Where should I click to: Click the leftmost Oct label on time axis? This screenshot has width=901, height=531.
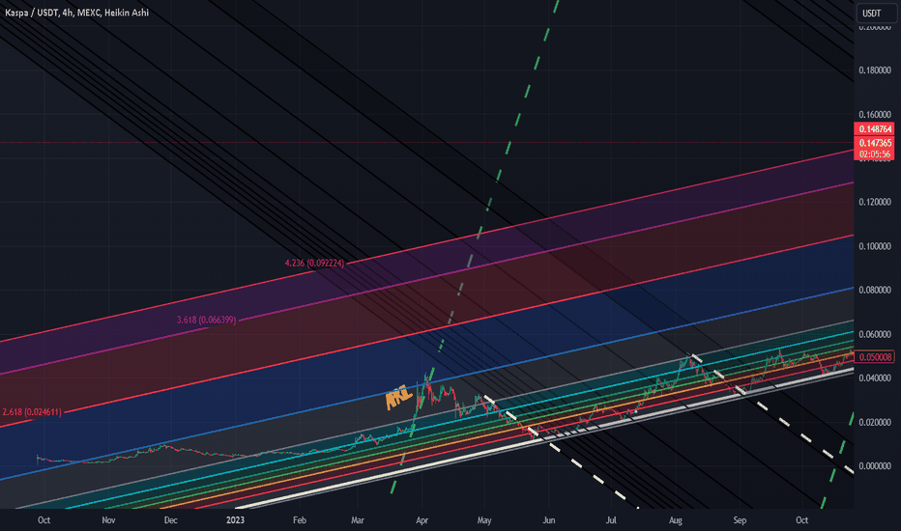pos(44,520)
